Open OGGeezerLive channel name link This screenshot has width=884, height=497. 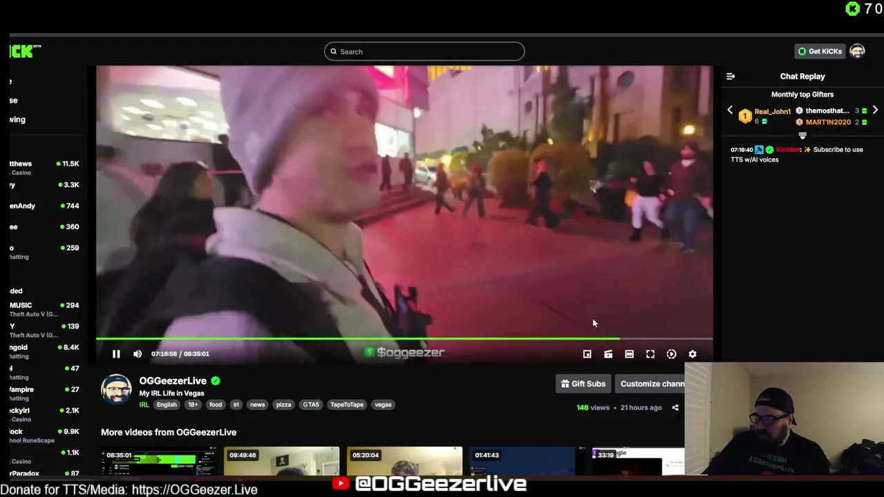(x=173, y=381)
